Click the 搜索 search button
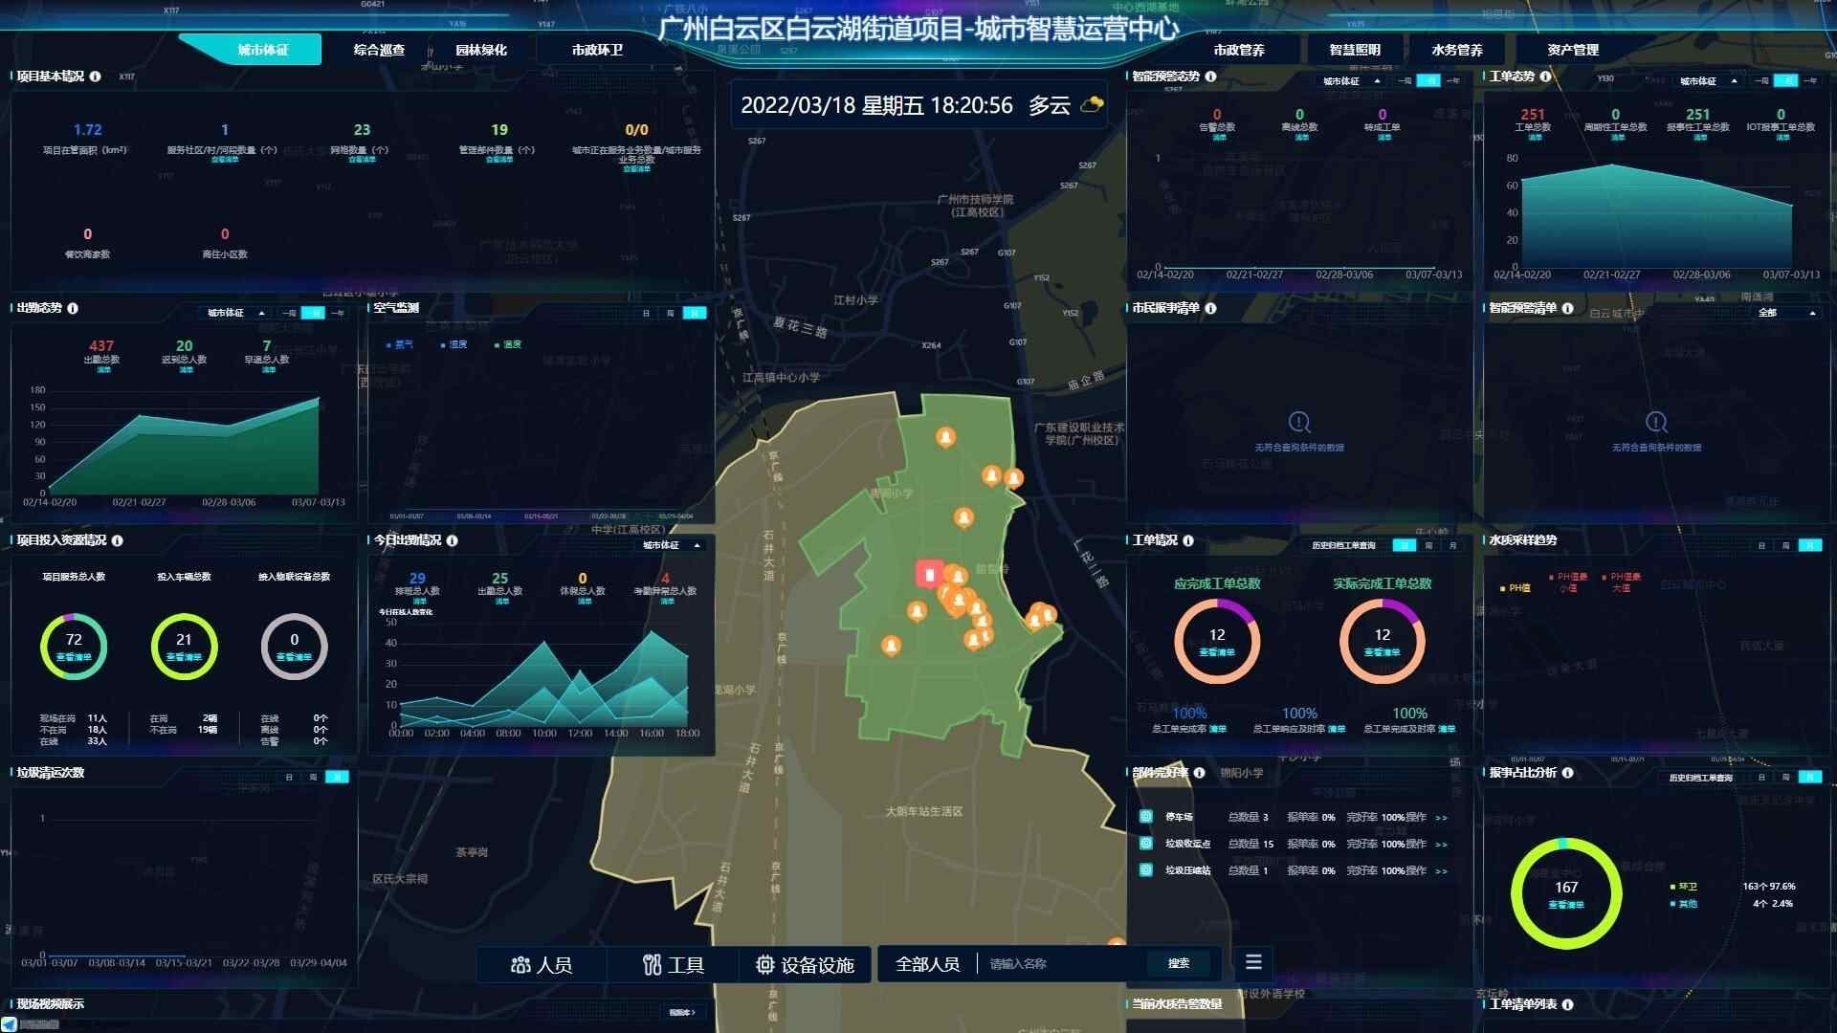Screen dimensions: 1837x1033 1179,963
